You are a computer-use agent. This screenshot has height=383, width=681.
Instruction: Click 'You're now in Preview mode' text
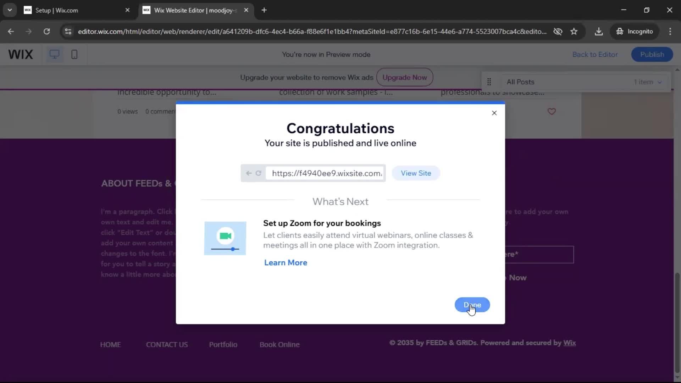pyautogui.click(x=326, y=54)
